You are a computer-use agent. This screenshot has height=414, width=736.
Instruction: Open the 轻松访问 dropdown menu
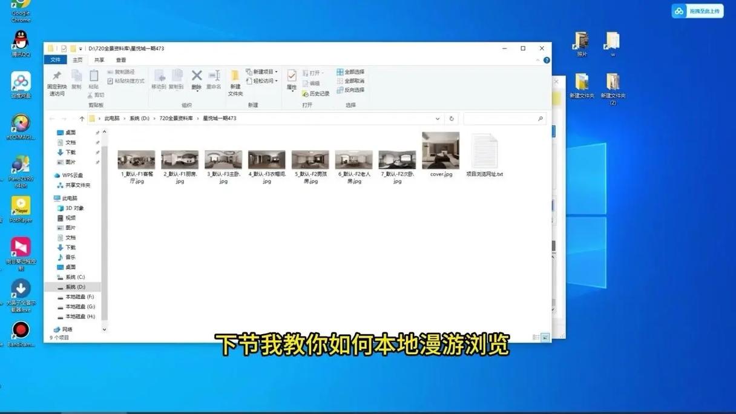click(263, 80)
